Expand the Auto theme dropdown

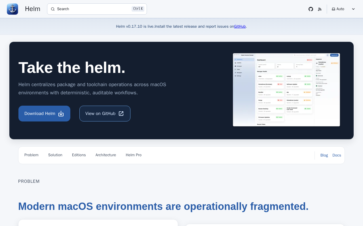(343, 9)
